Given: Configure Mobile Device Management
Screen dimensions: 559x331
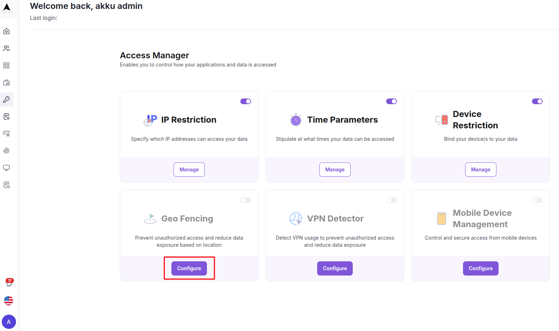Looking at the screenshot, I should [x=481, y=268].
